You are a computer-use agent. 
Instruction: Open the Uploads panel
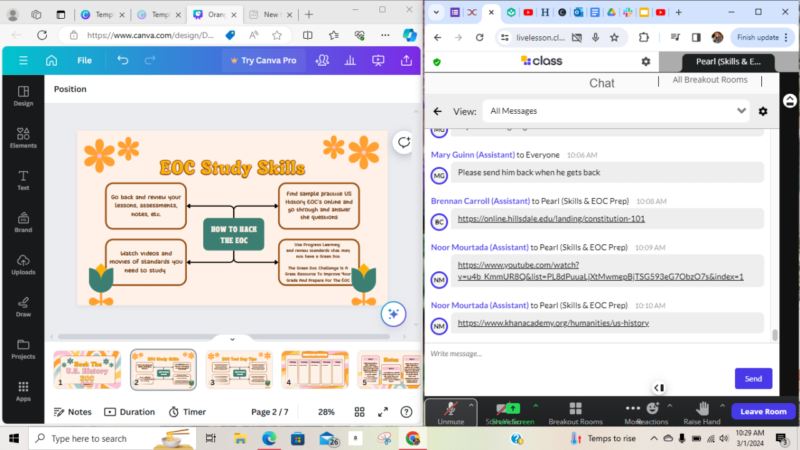point(23,264)
